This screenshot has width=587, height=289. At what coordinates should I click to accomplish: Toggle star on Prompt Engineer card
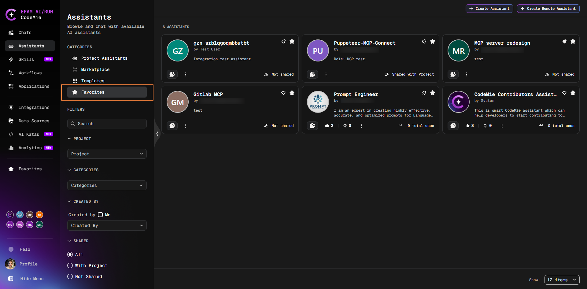point(433,93)
